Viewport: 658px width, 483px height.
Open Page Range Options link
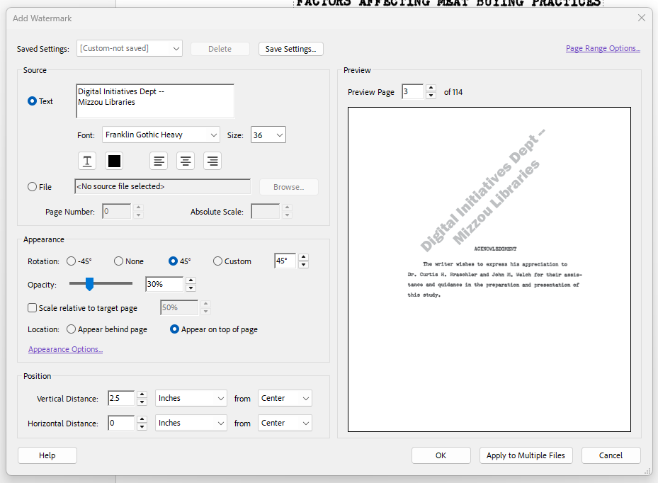pos(602,48)
